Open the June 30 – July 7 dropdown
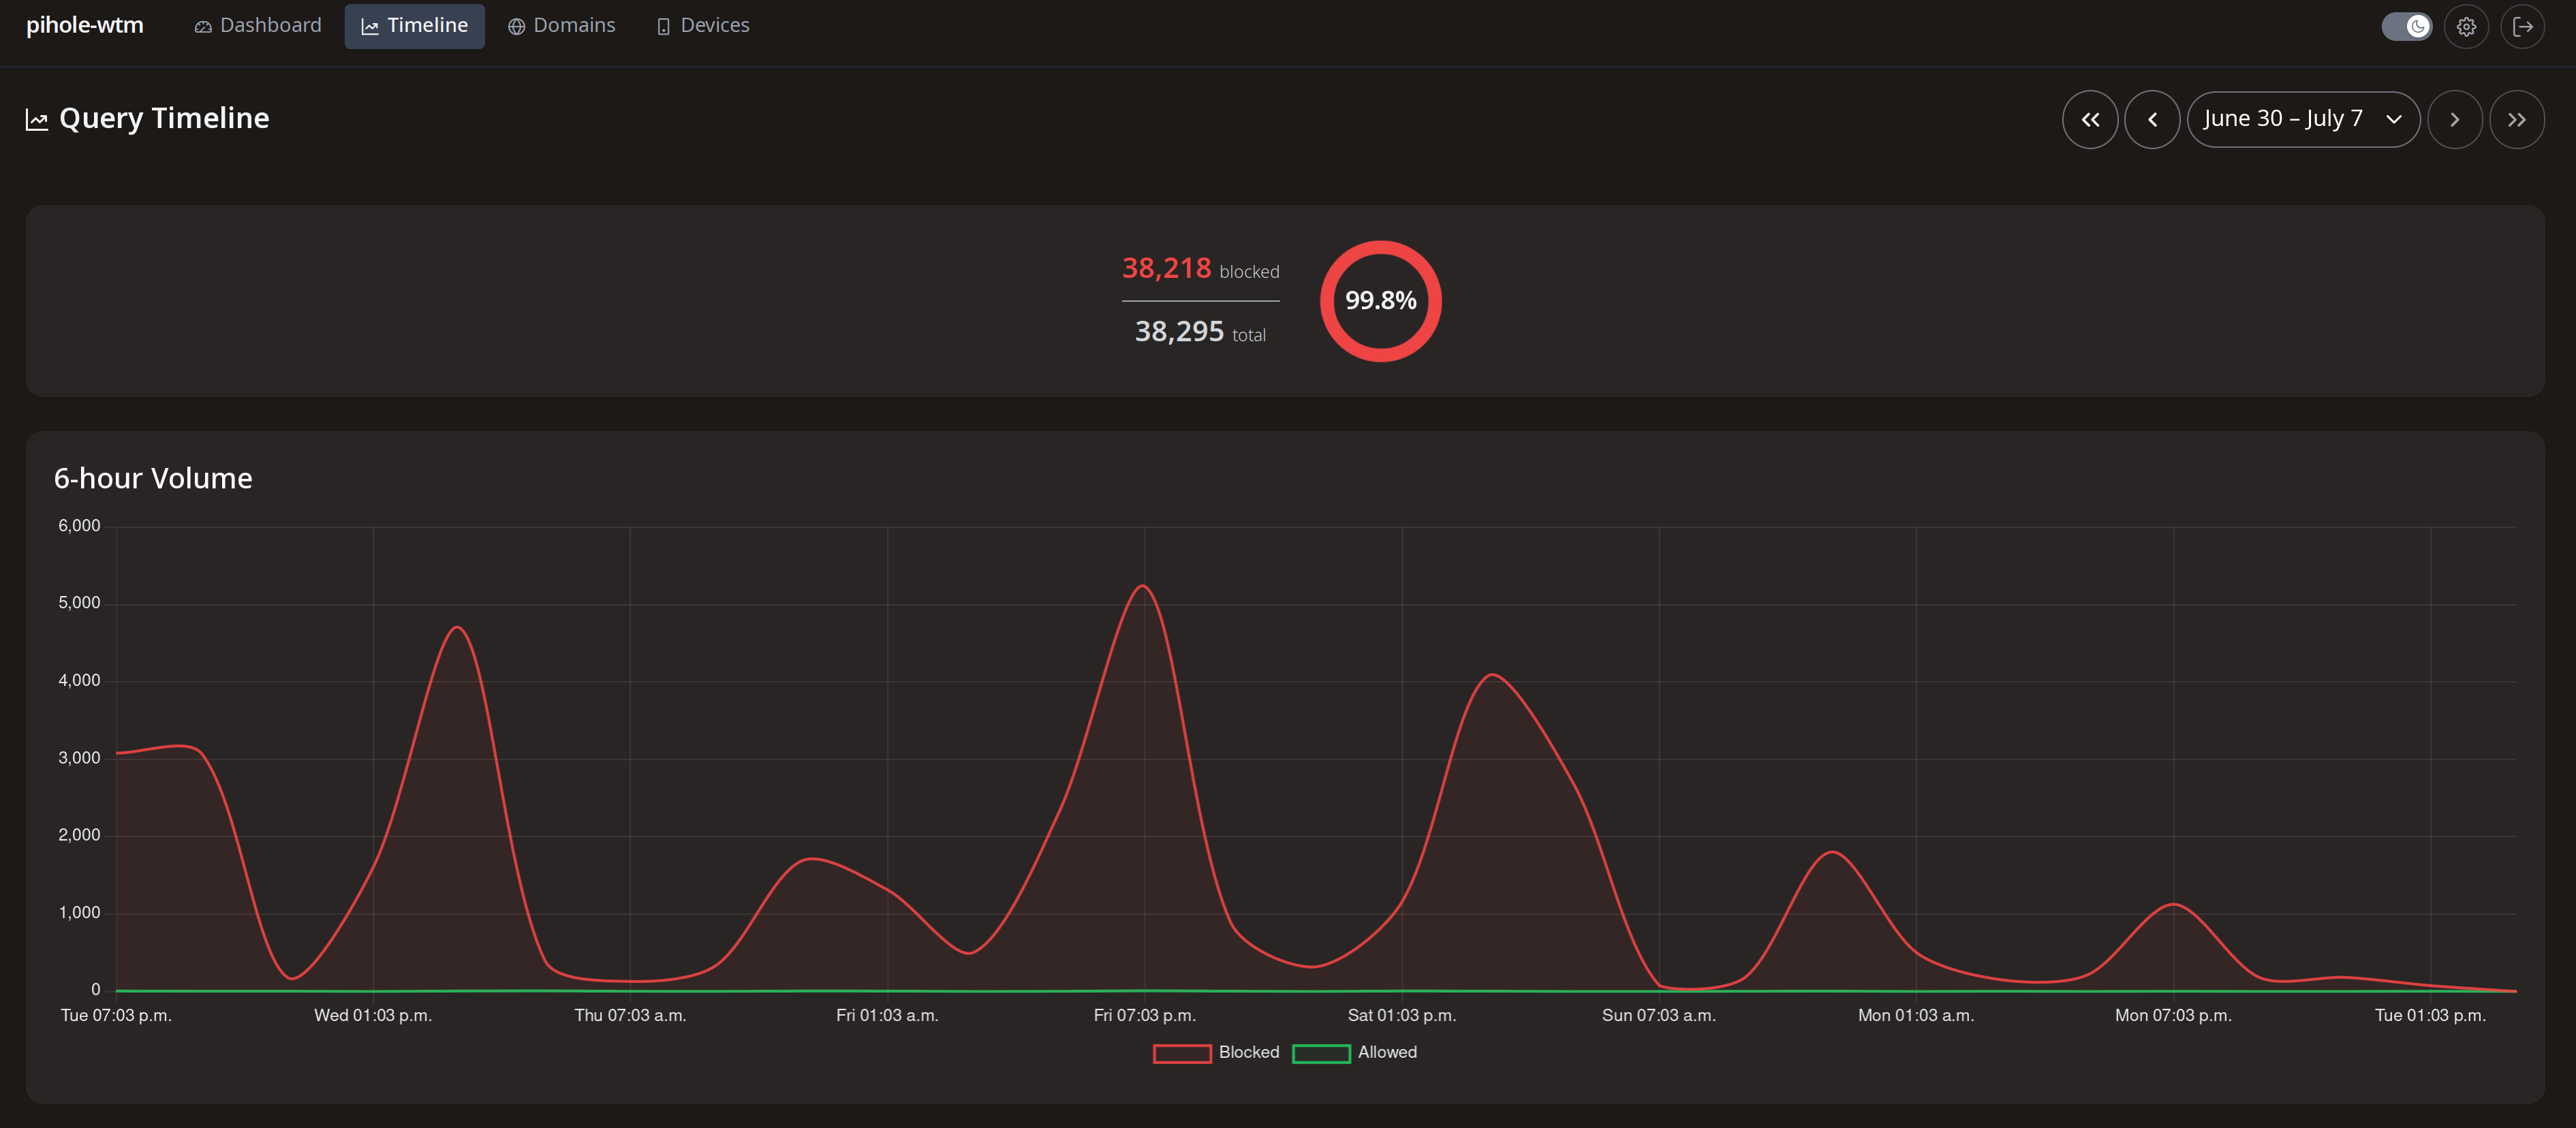The height and width of the screenshot is (1128, 2576). coord(2303,119)
